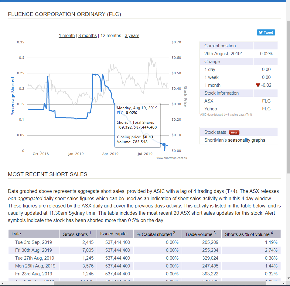Open ShortMan's seasonality graphs link
Image resolution: width=290 pixels, height=286 pixels.
246,140
